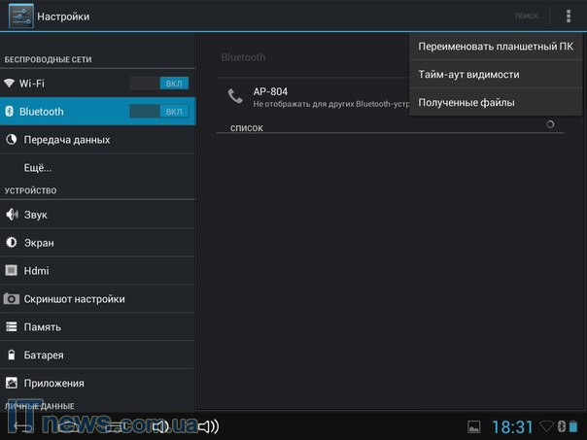Select 'Переименовать планшетный ПК' menu option

[x=496, y=46]
